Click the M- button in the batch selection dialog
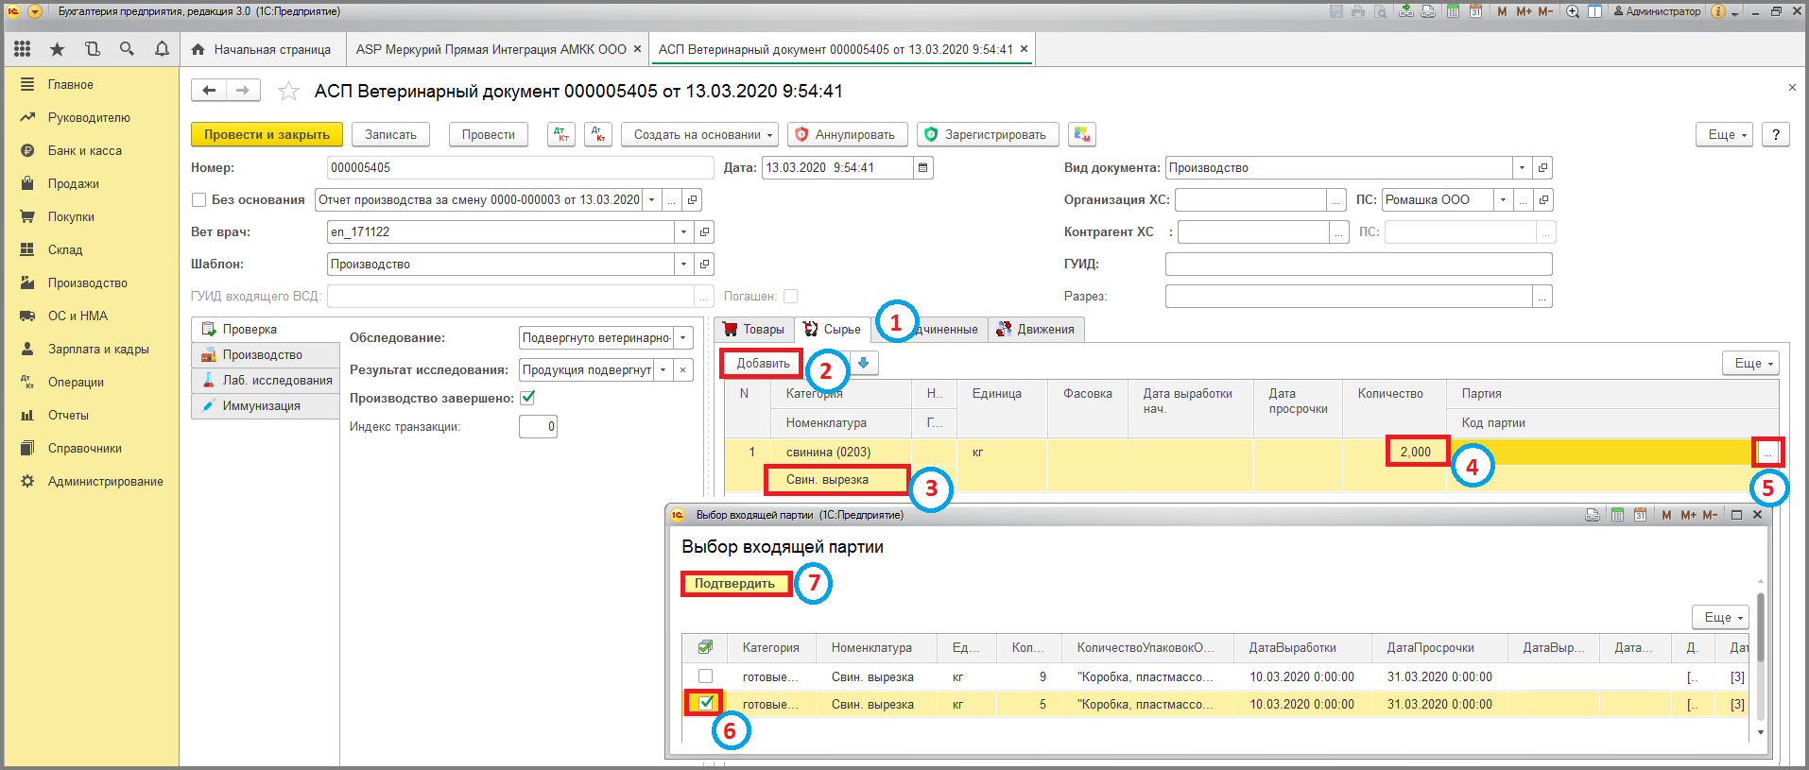This screenshot has height=770, width=1809. 1710,515
